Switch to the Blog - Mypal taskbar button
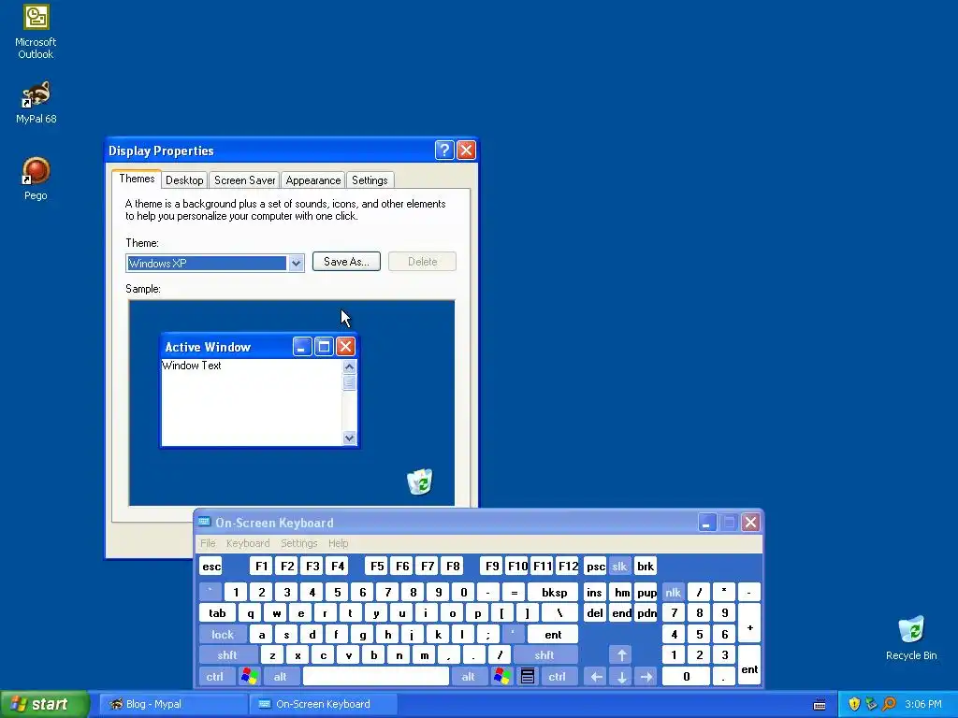Viewport: 958px width, 718px height. click(x=171, y=704)
